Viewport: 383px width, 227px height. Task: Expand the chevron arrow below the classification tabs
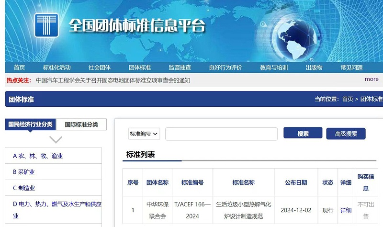coord(56,140)
